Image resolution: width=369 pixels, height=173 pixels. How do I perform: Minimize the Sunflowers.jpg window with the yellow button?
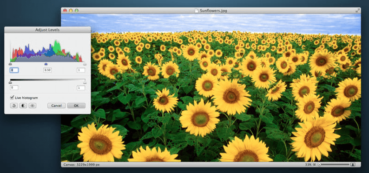[71, 11]
